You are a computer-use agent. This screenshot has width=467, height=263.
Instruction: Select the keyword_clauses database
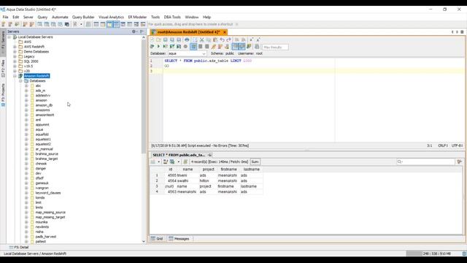(48, 193)
